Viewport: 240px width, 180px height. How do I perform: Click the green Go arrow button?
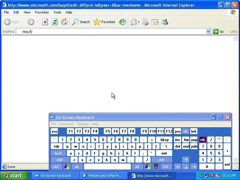coord(216,31)
